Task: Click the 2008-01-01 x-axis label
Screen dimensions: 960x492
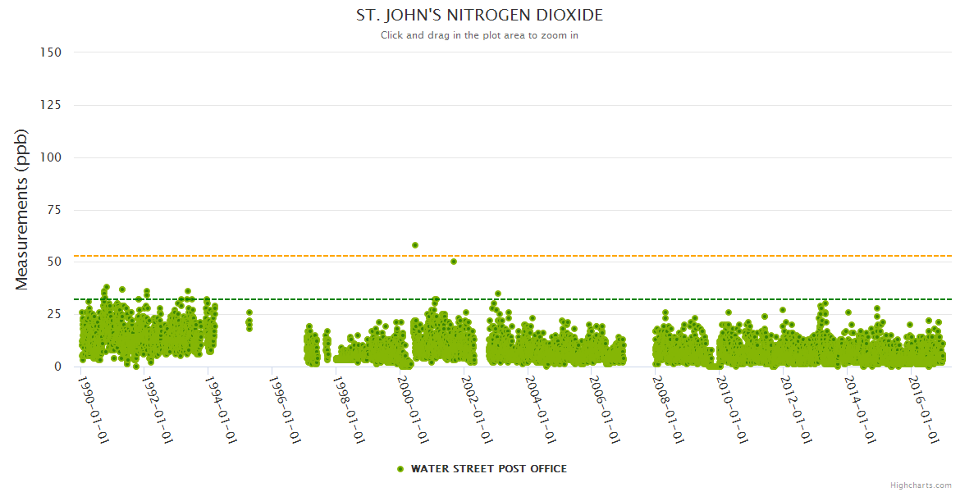Action: (668, 410)
